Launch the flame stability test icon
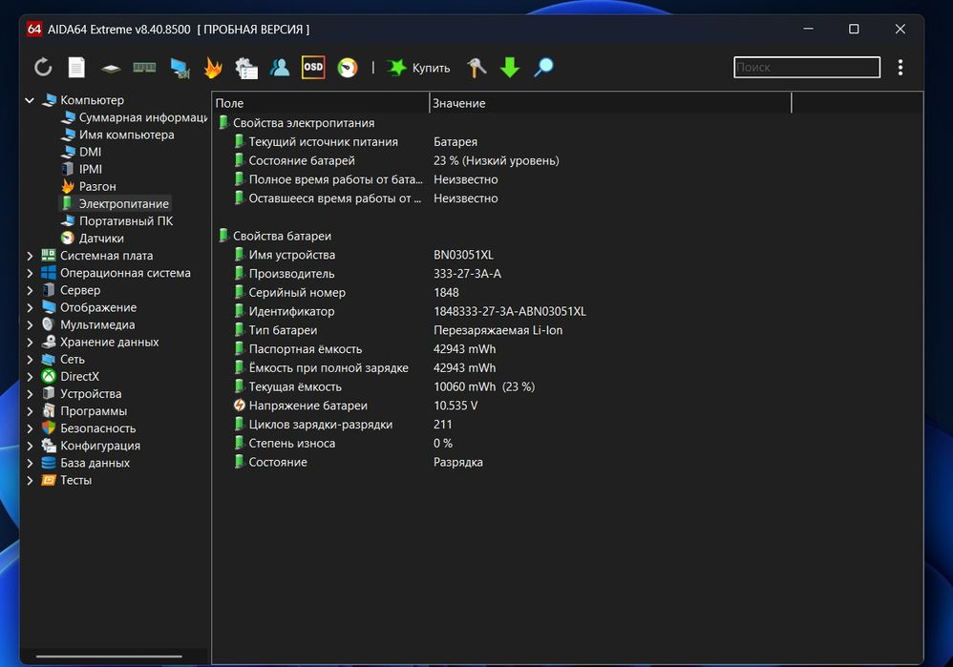This screenshot has height=667, width=953. pos(213,68)
